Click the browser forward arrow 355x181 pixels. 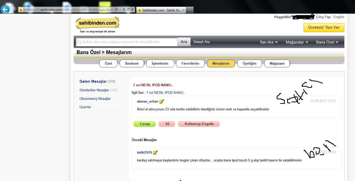14,10
